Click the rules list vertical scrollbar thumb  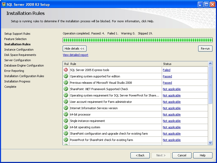click(x=210, y=85)
